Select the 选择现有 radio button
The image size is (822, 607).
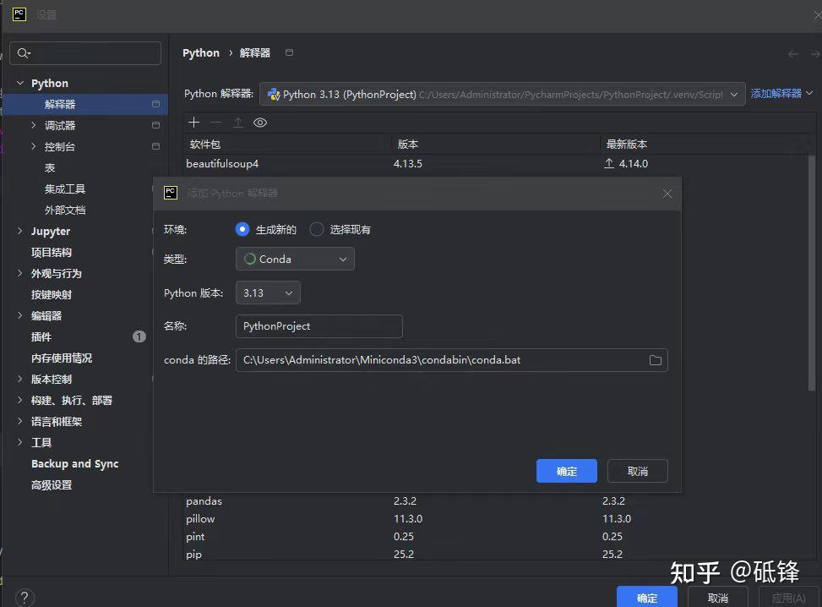pyautogui.click(x=316, y=229)
